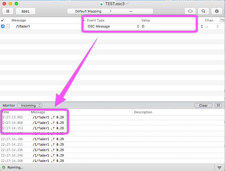This screenshot has width=225, height=171.
Task: Uncheck the enabled checkbox for /1/fader1
Action: (3, 26)
